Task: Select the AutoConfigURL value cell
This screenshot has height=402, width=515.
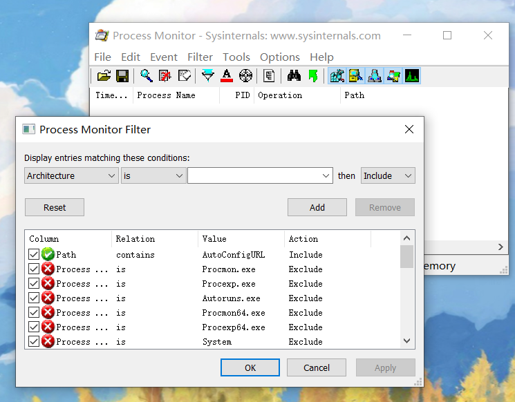Action: pos(234,255)
